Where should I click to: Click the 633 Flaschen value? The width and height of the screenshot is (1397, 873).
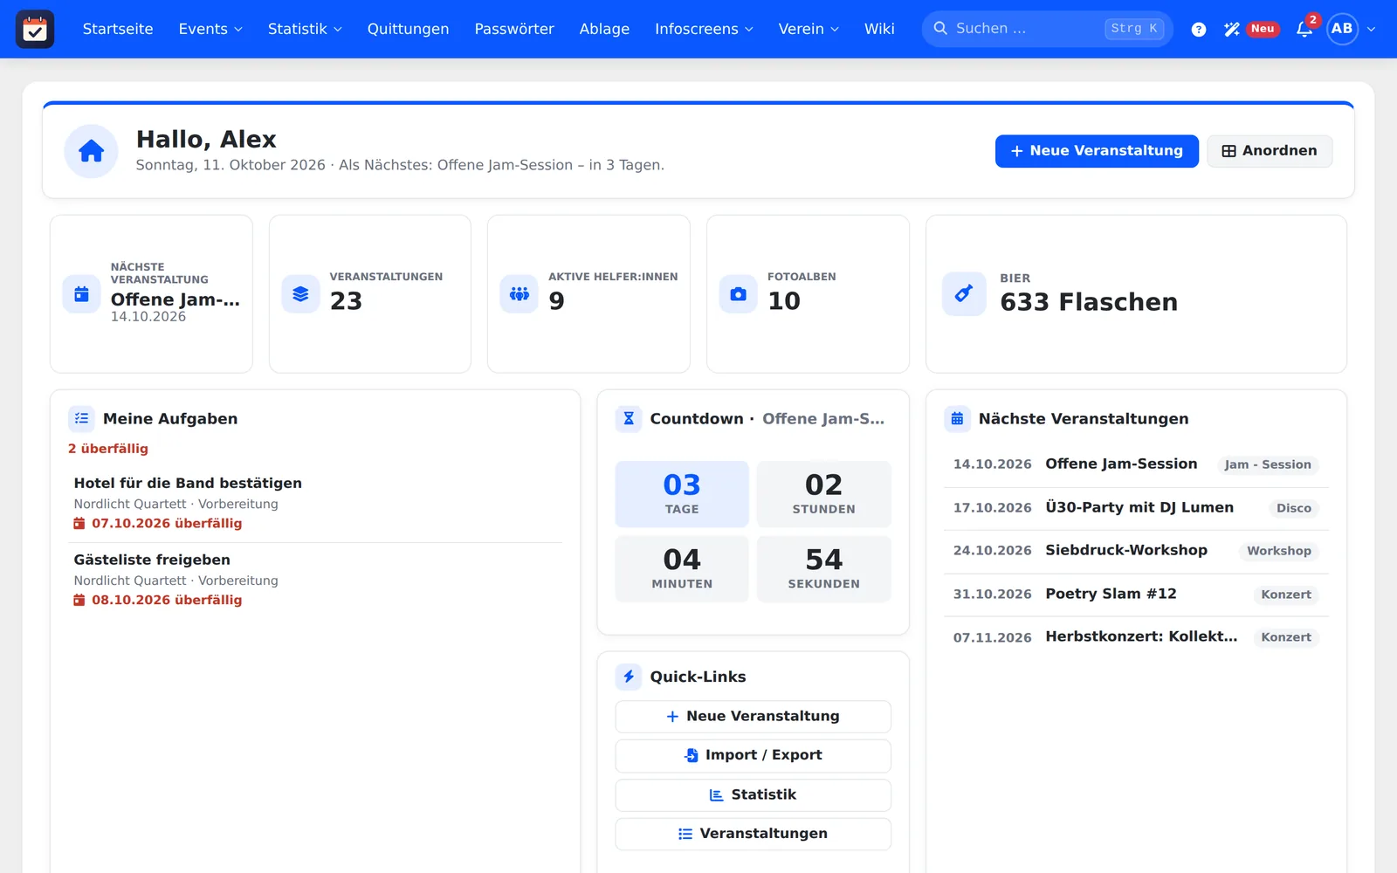pyautogui.click(x=1089, y=302)
